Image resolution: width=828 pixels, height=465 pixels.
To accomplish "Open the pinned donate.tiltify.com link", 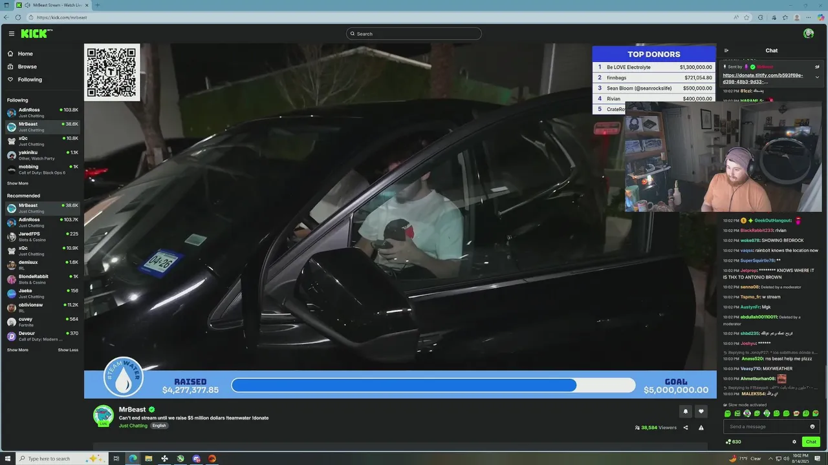I will (x=763, y=78).
